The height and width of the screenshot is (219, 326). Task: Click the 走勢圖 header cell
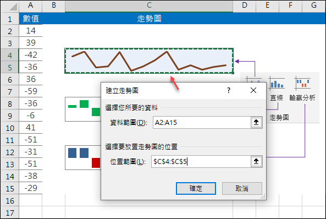coord(149,19)
